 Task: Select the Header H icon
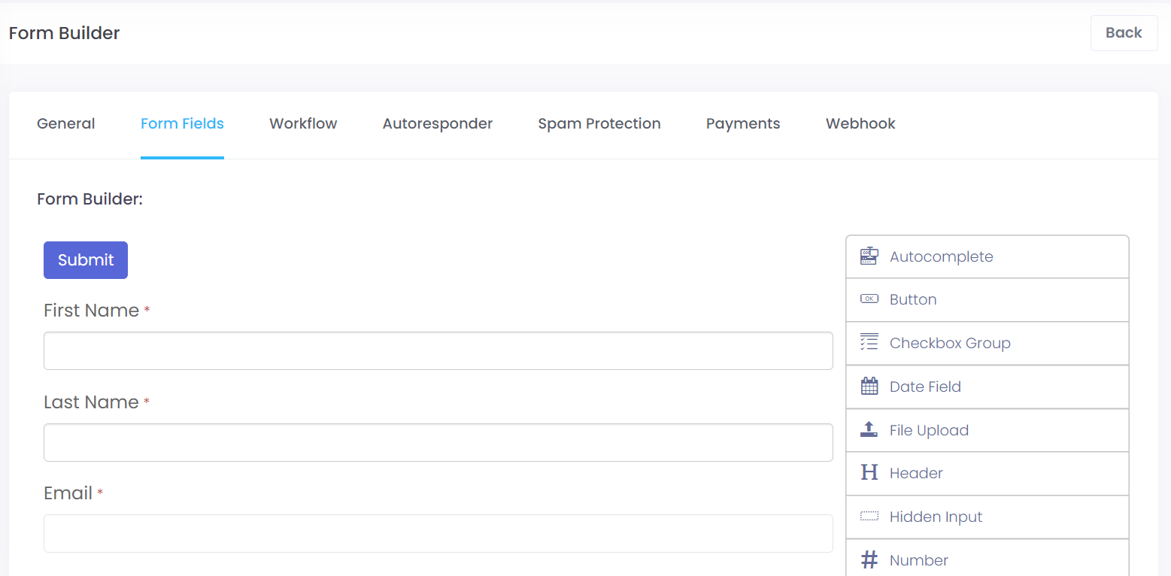[869, 473]
